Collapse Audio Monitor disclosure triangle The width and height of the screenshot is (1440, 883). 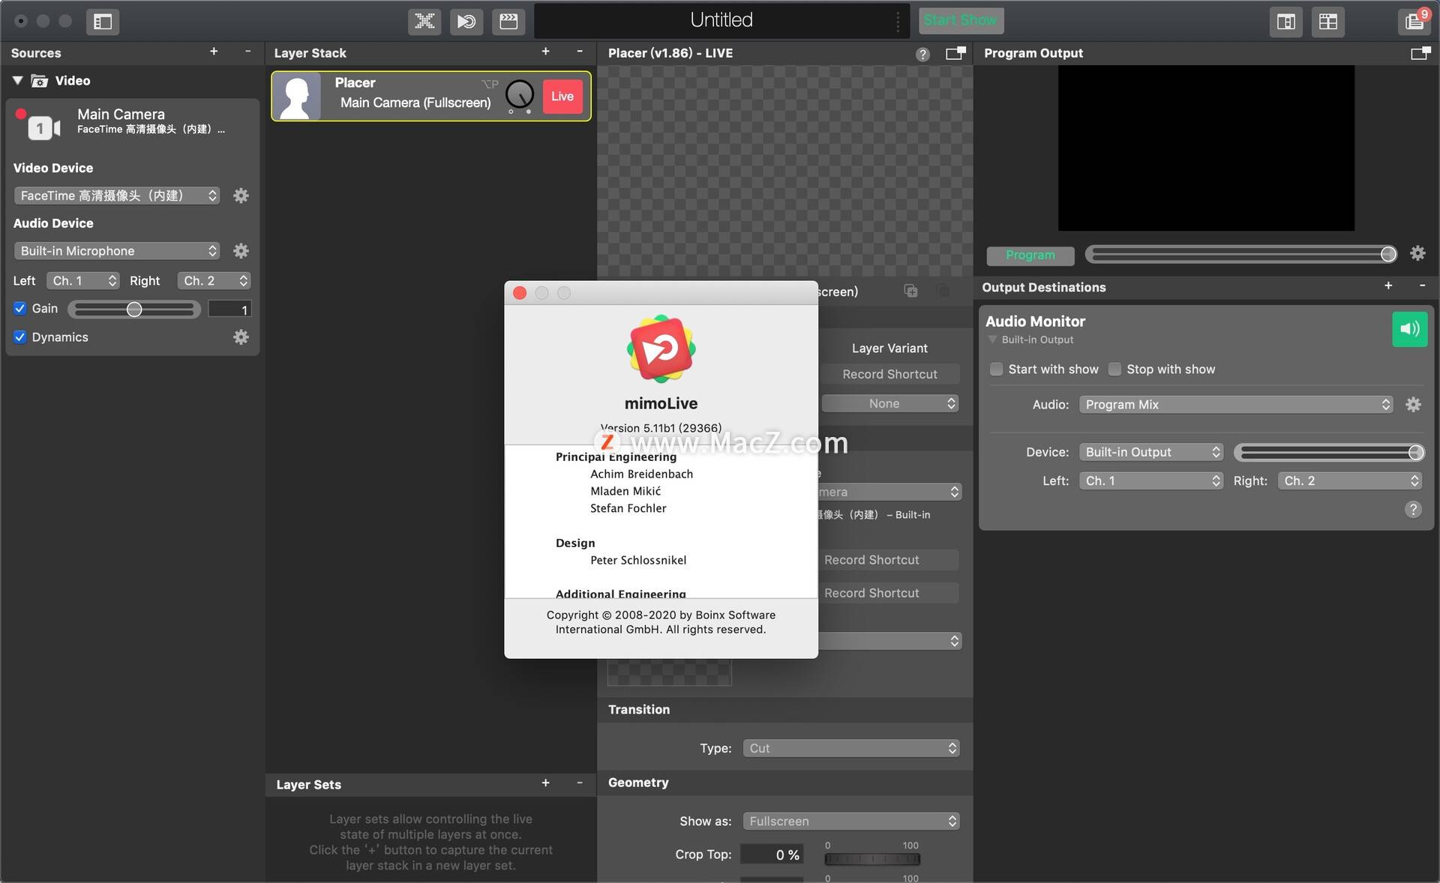(x=992, y=340)
